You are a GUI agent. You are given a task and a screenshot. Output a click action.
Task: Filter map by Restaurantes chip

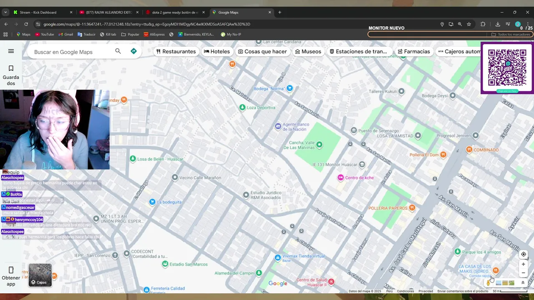click(176, 52)
